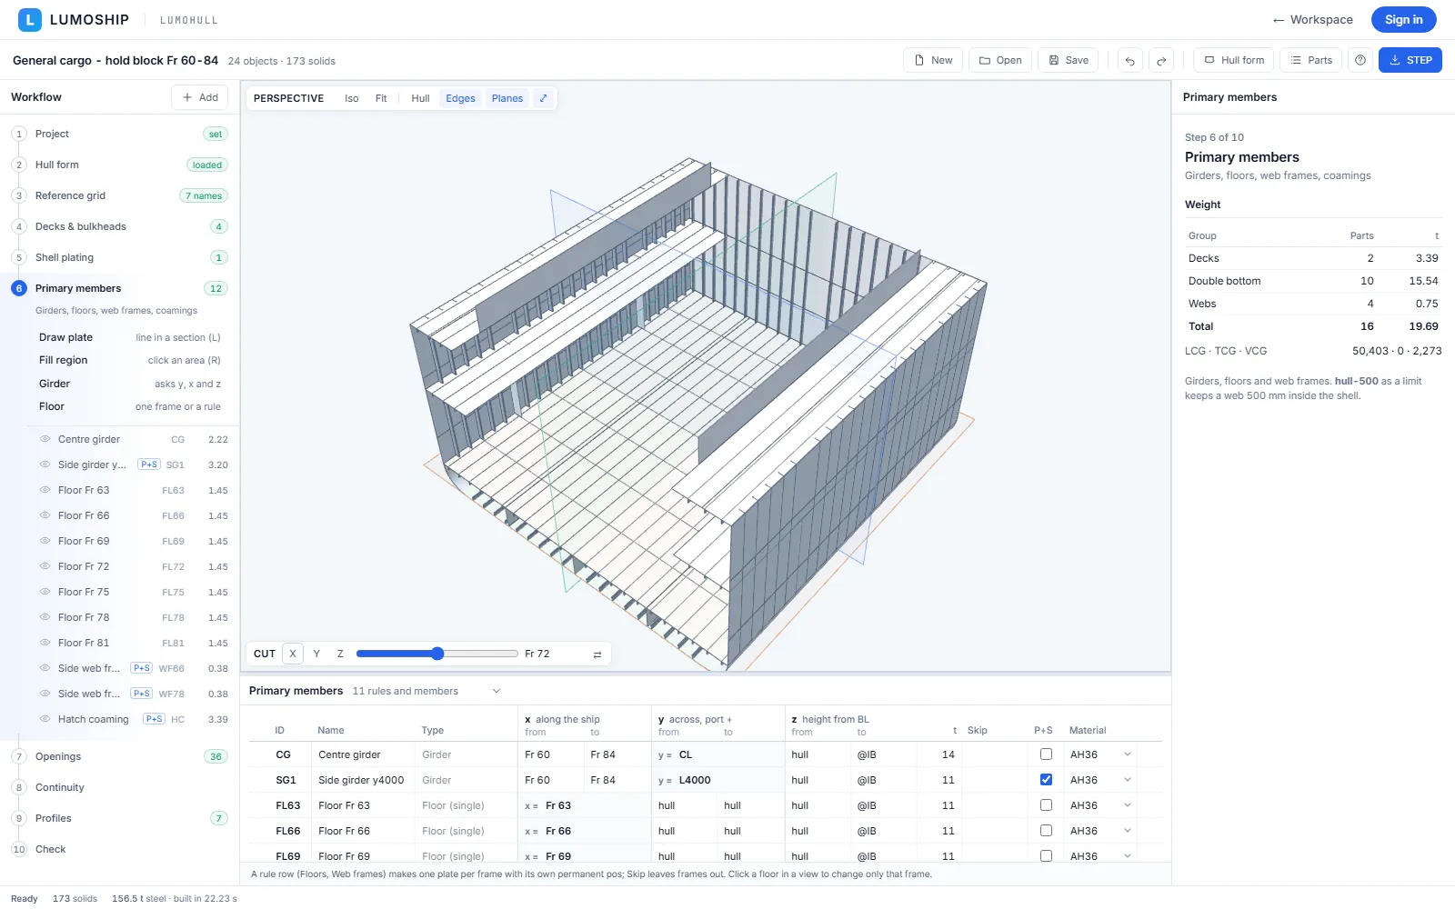1455x909 pixels.
Task: Fit the model to view
Action: click(x=381, y=98)
